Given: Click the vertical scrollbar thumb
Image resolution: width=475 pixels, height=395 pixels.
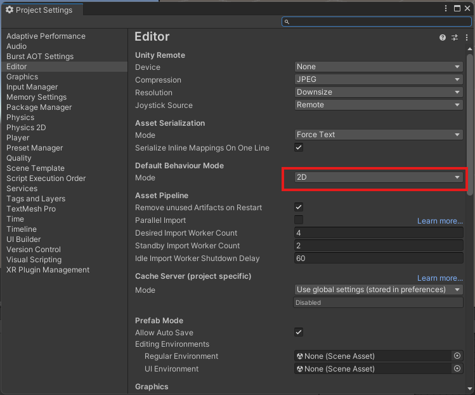Looking at the screenshot, I should pyautogui.click(x=469, y=124).
